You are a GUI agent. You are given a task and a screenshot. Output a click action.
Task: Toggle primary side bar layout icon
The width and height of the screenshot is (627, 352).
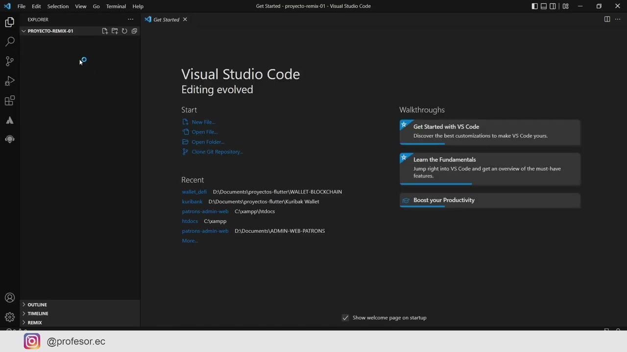(534, 6)
